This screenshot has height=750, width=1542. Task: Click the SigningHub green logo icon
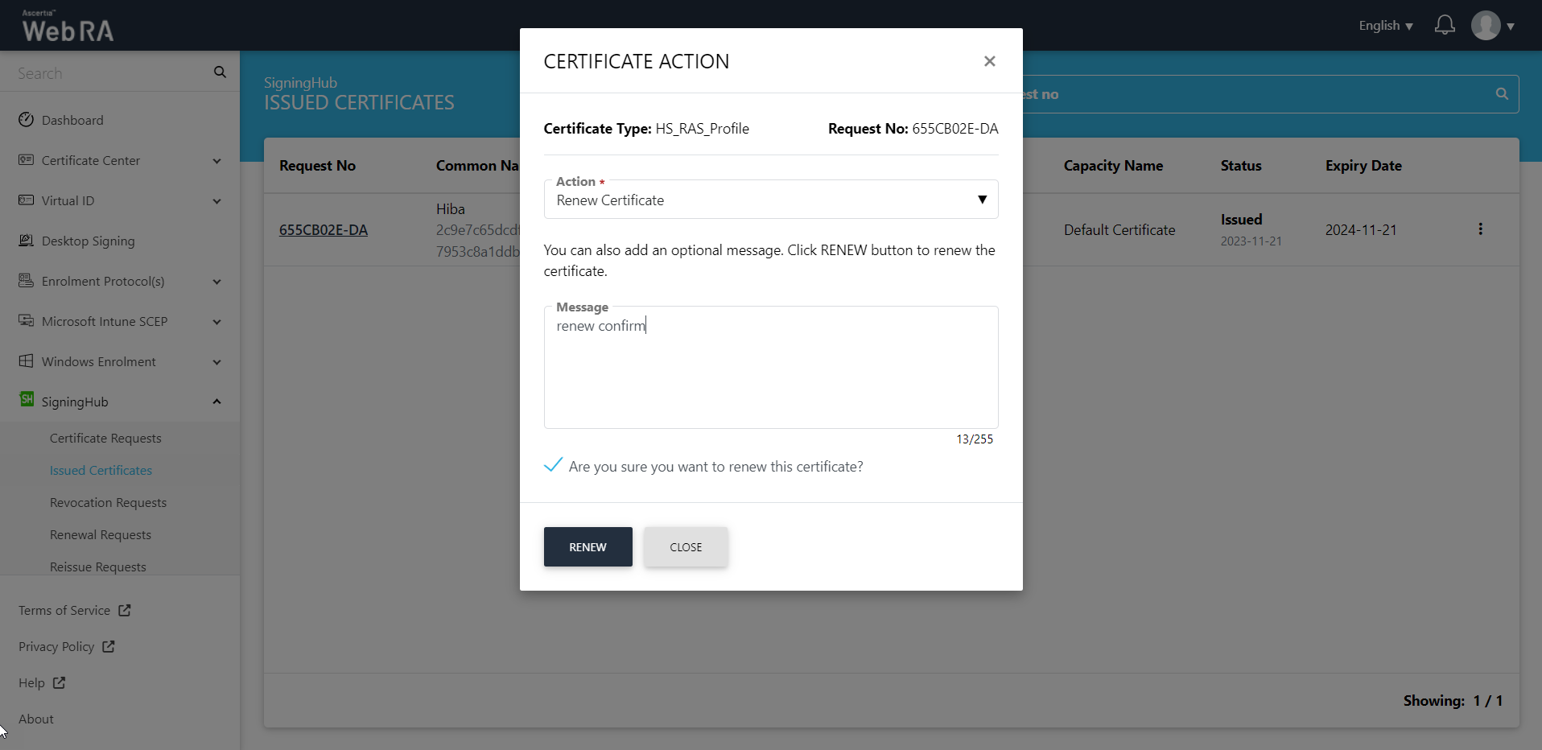pyautogui.click(x=27, y=400)
